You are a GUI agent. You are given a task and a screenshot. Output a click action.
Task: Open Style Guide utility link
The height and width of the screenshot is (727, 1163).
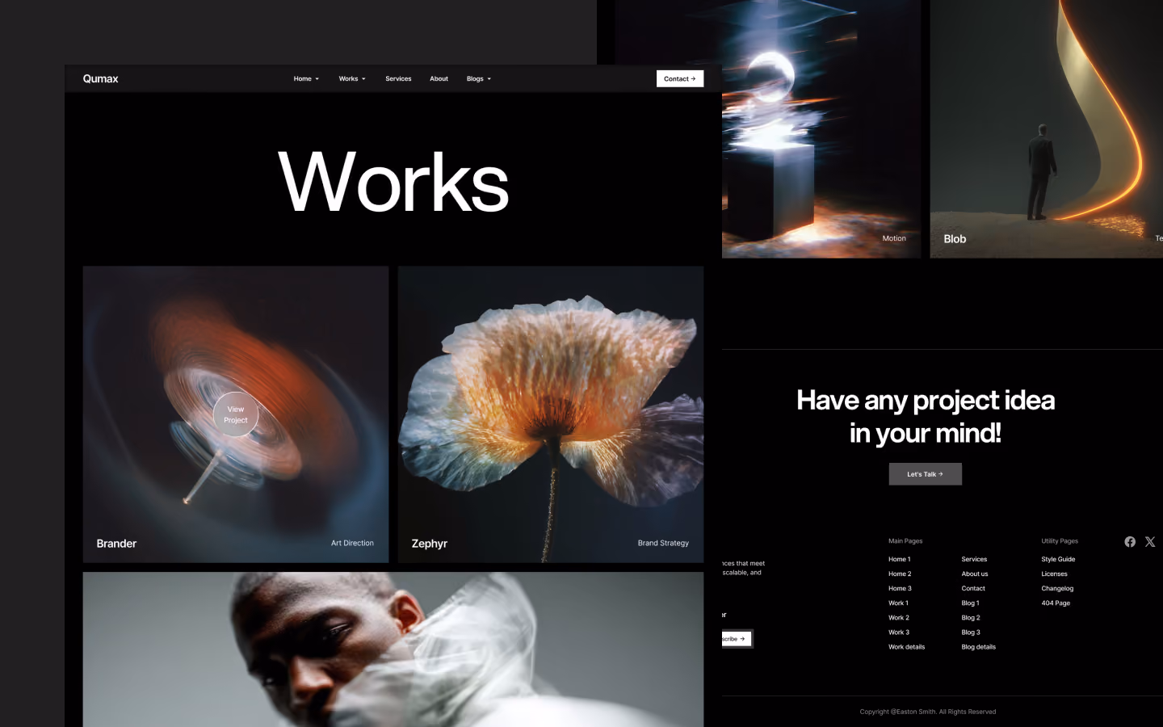[x=1058, y=559]
